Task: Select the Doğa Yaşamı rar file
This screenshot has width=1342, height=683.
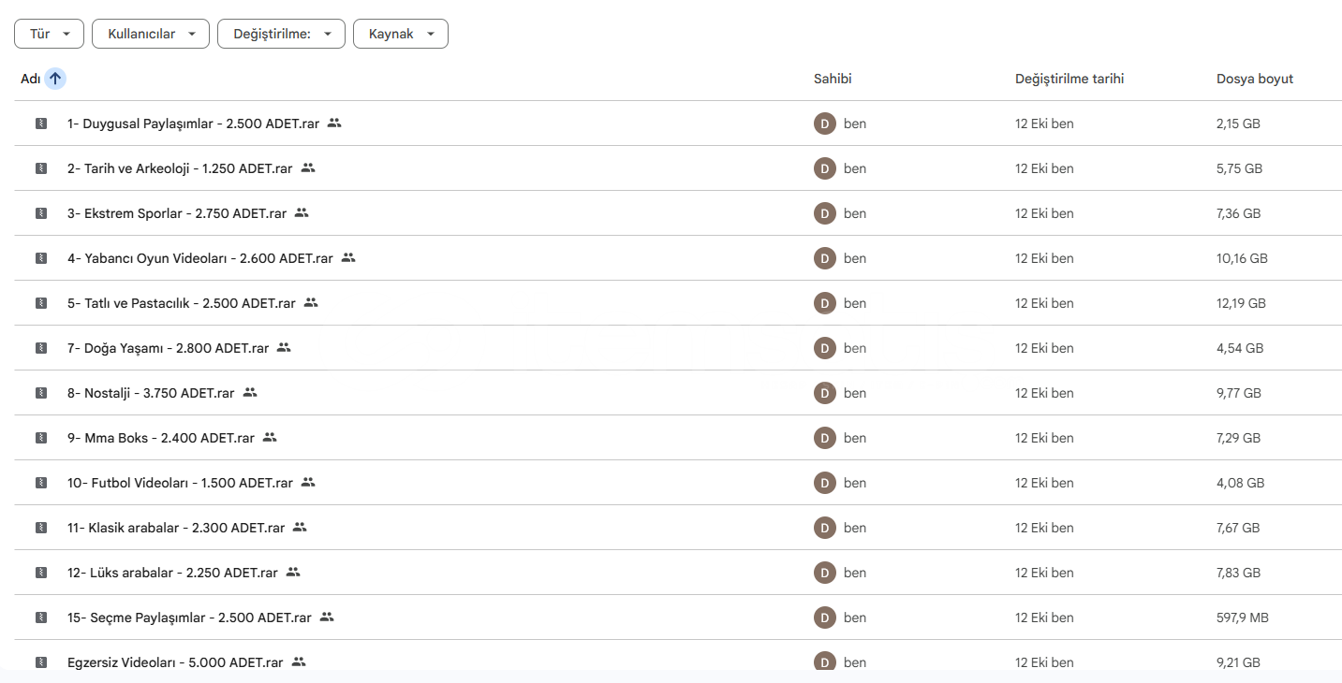Action: pyautogui.click(x=168, y=348)
